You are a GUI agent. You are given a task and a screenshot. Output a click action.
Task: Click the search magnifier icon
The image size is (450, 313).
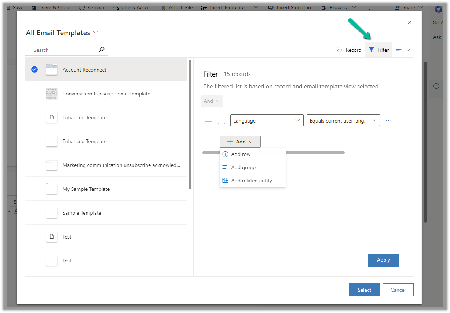pos(102,50)
